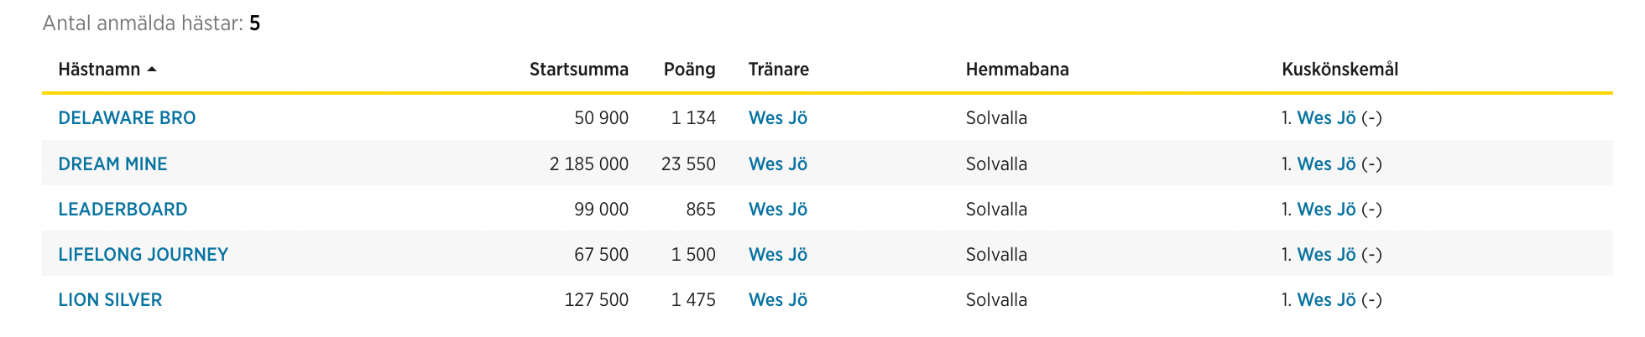Click trainer Wes Jö in Lifelong Journey row

[x=777, y=255]
